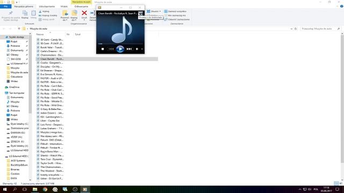Select OneDrive in the navigation pane
Screen dimensions: 344x193
14,87
